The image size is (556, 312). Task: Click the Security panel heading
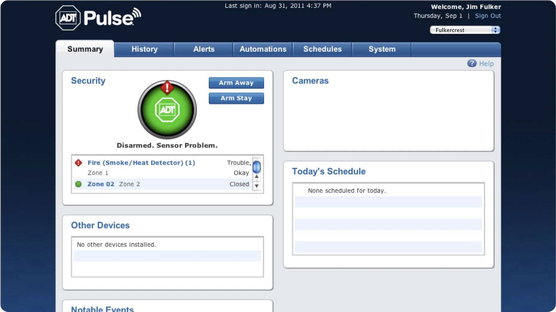pyautogui.click(x=88, y=81)
